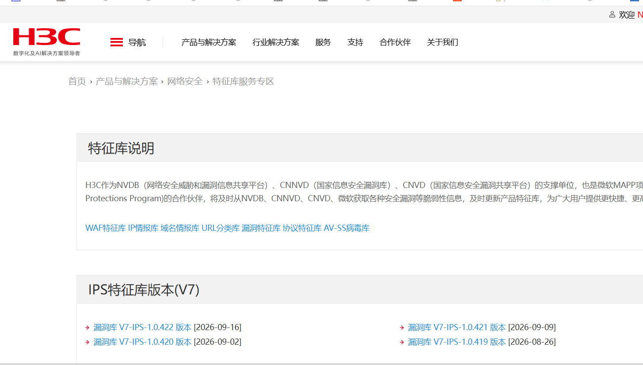Click red arrow bullet before V7-IPS-1.0.420
Viewport: 643px width, 365px height.
pos(88,342)
